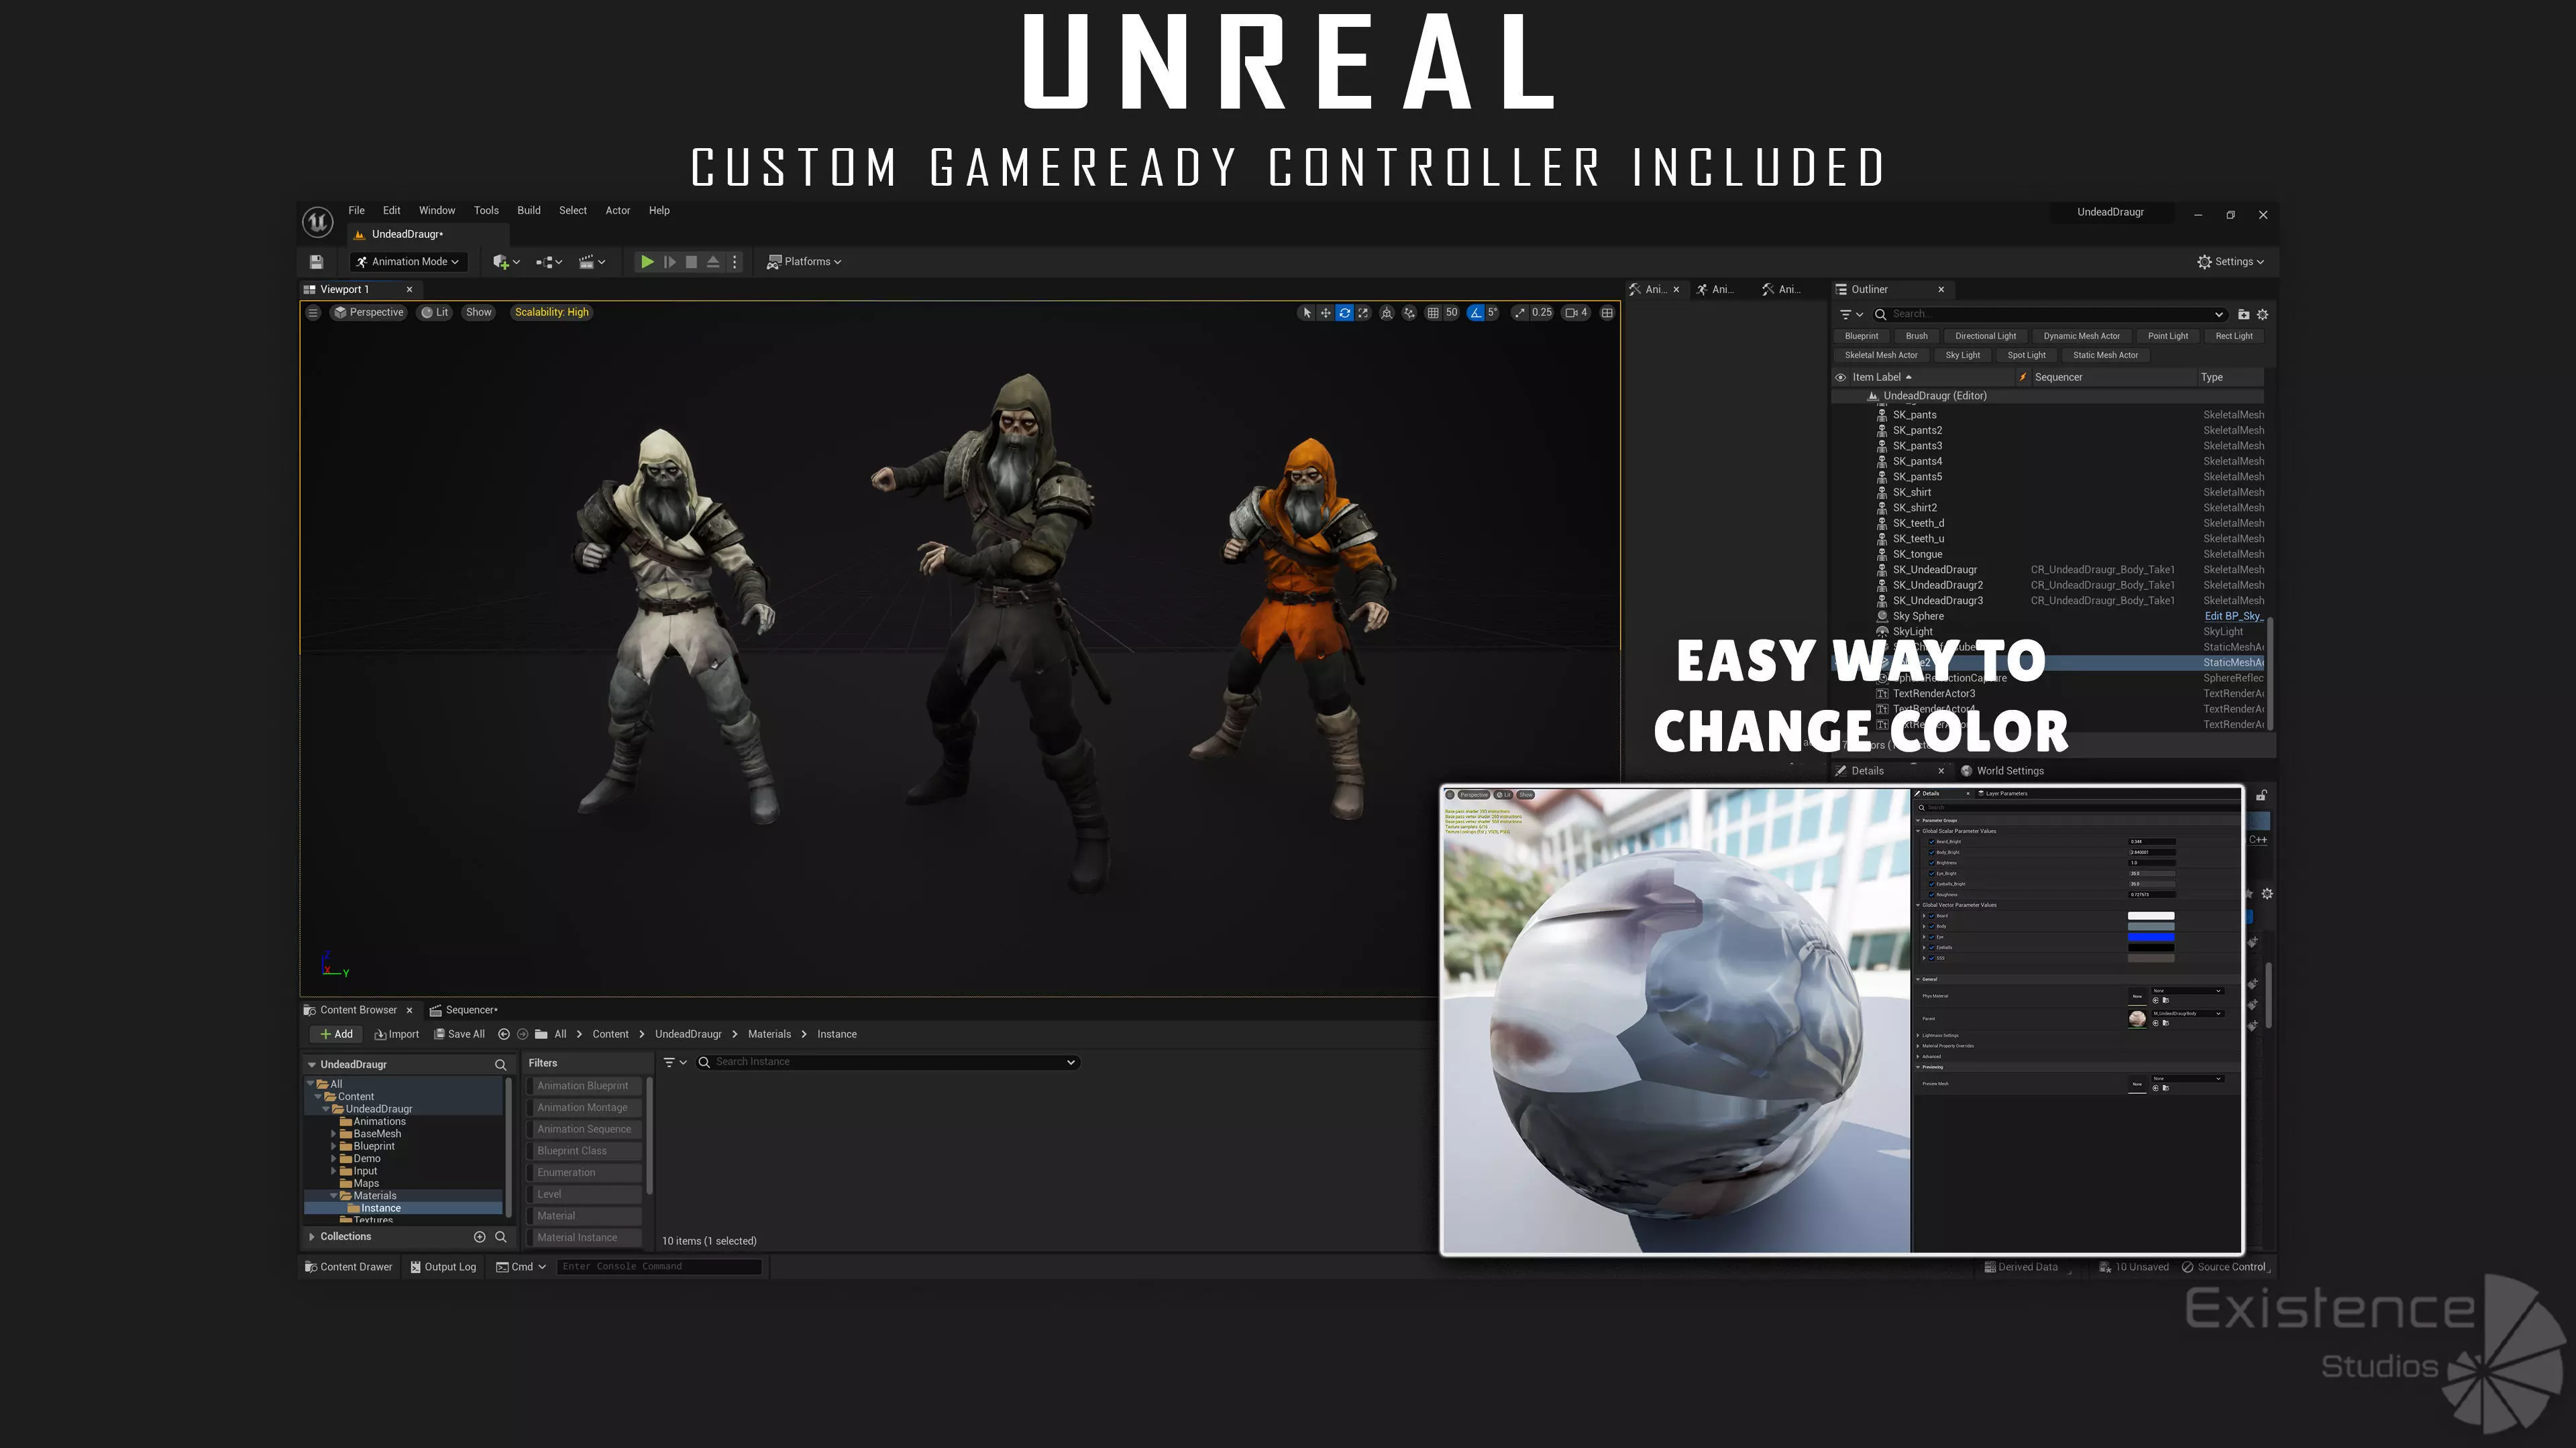Open the Platforms dropdown
2576x1448 pixels.
pos(804,262)
